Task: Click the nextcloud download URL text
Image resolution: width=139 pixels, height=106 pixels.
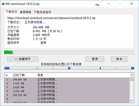Action: tap(51, 18)
